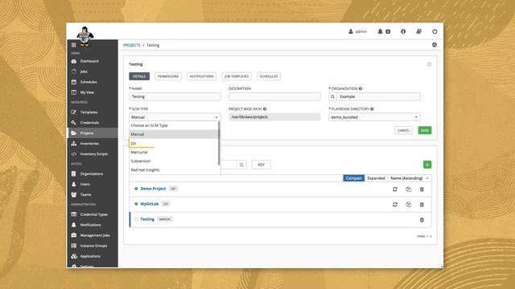Show Organization help tooltip

point(360,88)
